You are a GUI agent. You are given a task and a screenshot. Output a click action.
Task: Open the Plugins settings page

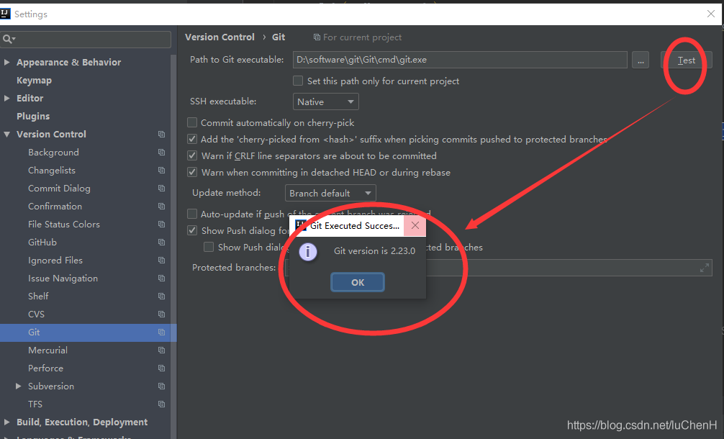tap(33, 117)
